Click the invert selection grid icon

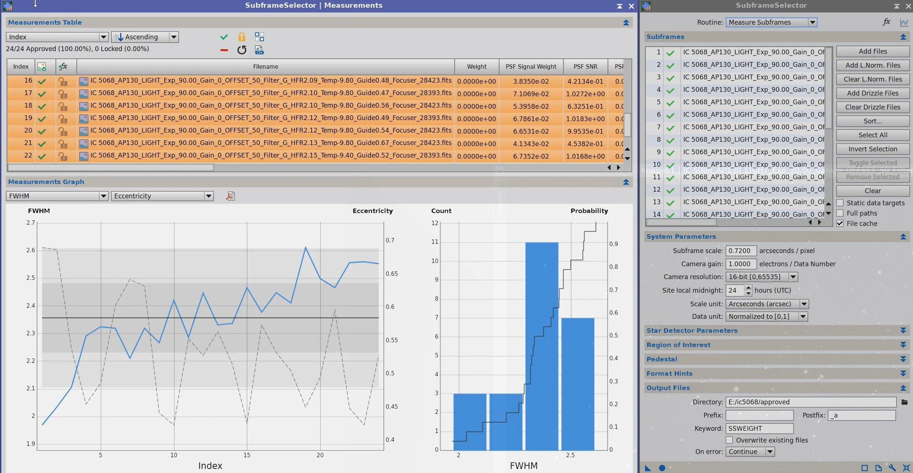tap(259, 37)
